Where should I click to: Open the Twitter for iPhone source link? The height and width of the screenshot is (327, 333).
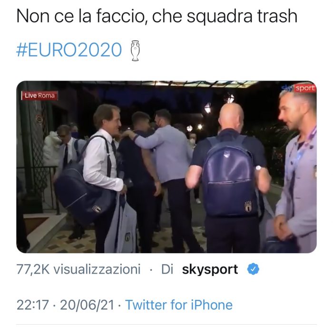pos(179,305)
